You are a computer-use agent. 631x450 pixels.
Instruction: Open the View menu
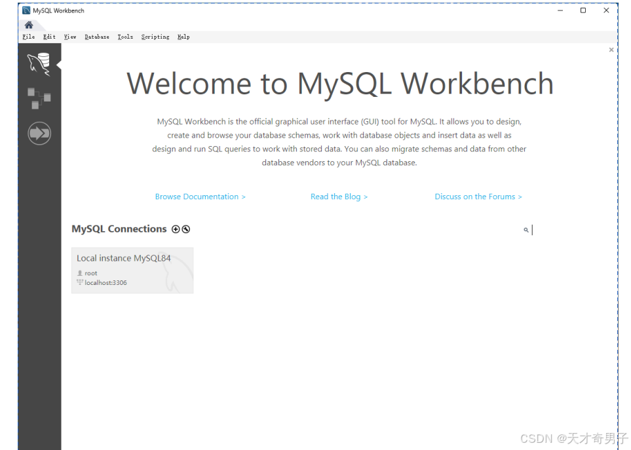click(70, 37)
